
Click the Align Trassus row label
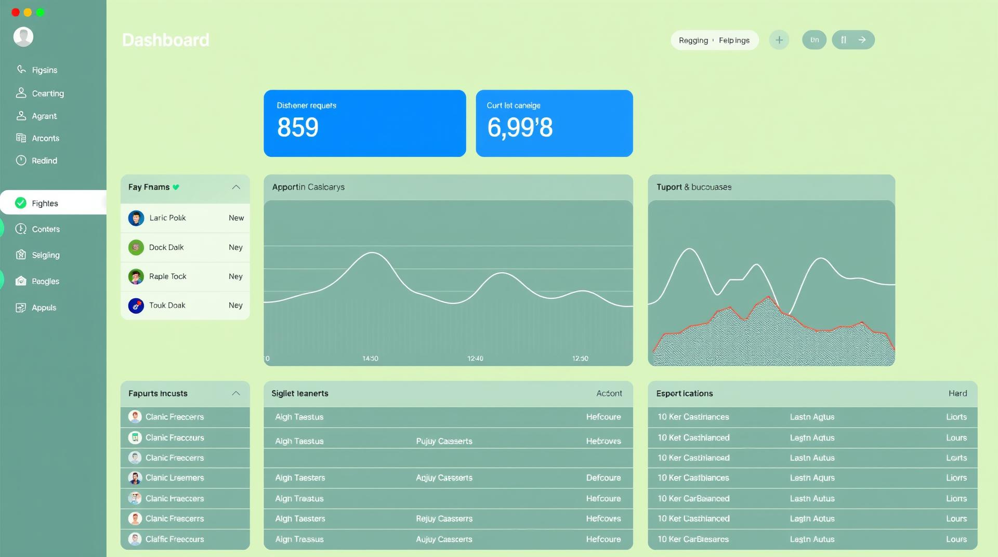pos(299,539)
